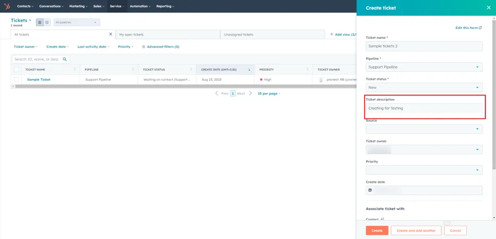Sort by Priority column arrows

(x=308, y=69)
